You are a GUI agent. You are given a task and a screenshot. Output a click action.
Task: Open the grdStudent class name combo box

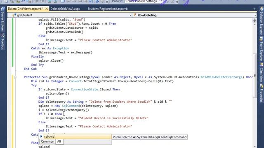70,15
